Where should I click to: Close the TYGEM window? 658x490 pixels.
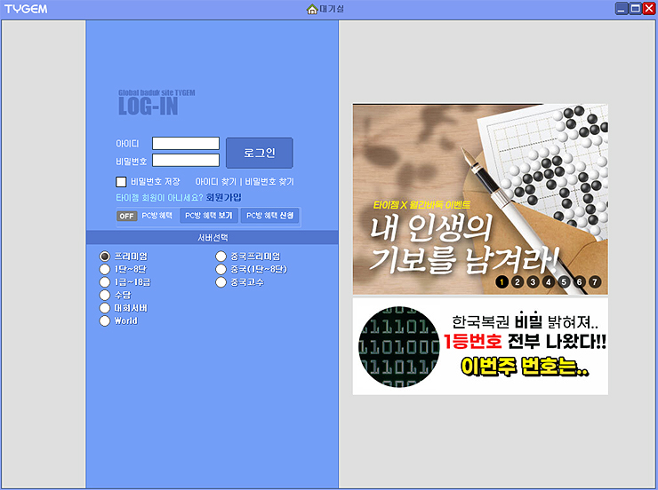[649, 8]
